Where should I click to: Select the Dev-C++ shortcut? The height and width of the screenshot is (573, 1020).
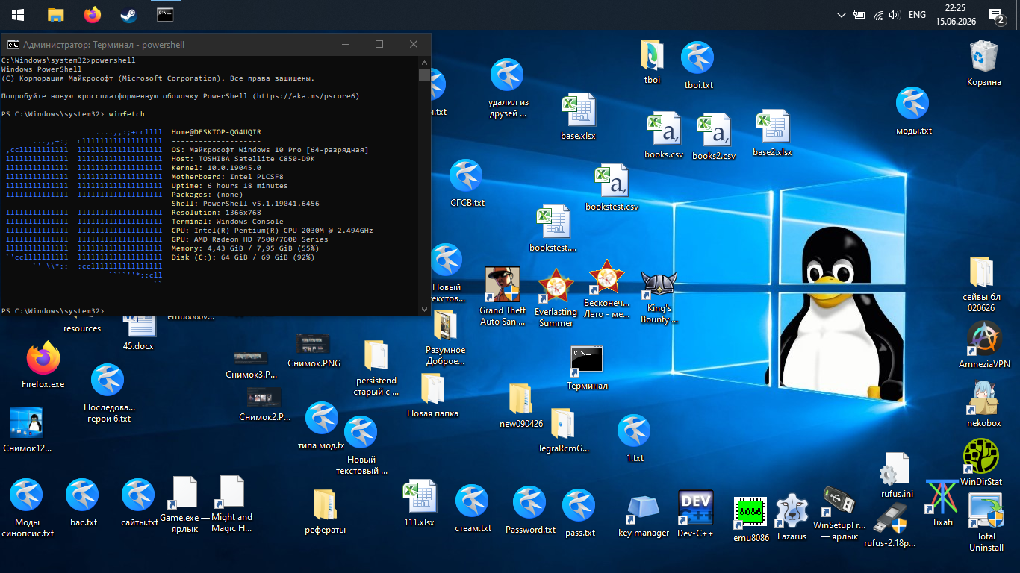coord(695,514)
